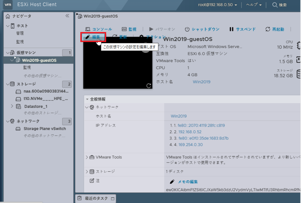This screenshot has width=301, height=203.
Task: Click IP fe80::e0f0:35de:1683:8d7b link
Action: 203,138
